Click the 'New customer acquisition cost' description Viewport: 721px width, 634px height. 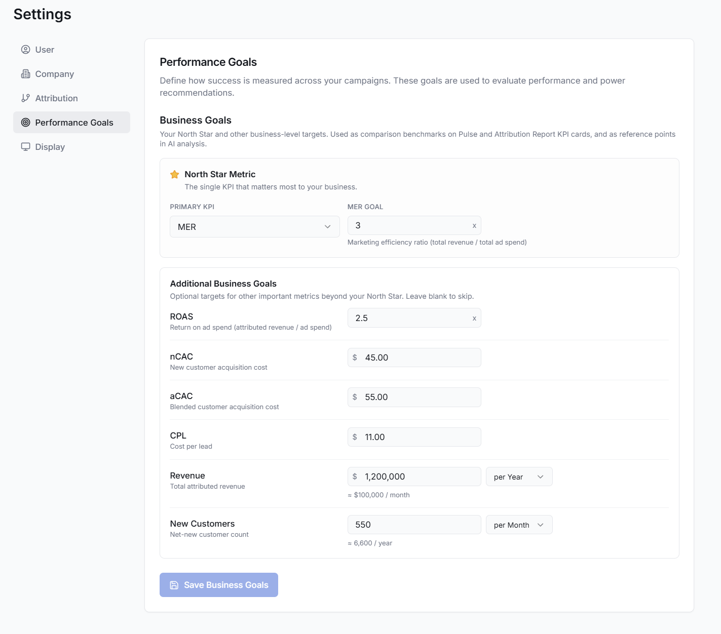218,367
